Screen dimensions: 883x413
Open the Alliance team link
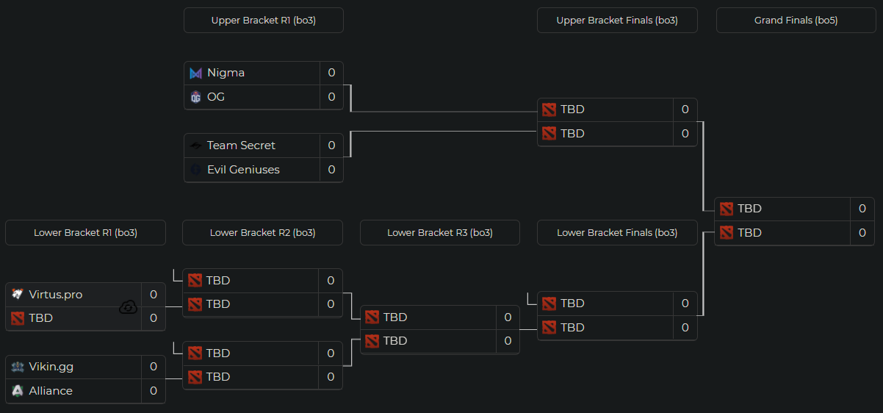(x=51, y=391)
